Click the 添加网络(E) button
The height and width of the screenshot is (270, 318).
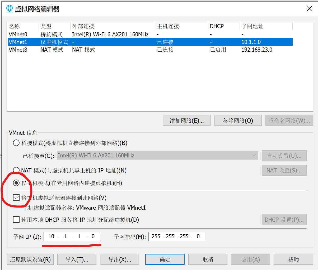click(187, 120)
